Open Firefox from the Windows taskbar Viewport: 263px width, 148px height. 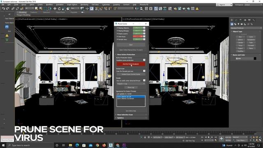[x=104, y=145]
